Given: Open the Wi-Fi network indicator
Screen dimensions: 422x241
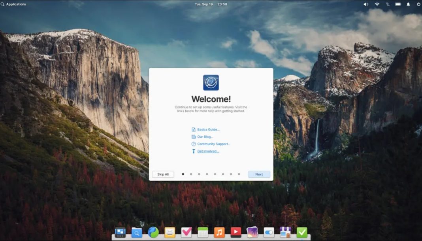Looking at the screenshot, I should pyautogui.click(x=377, y=4).
